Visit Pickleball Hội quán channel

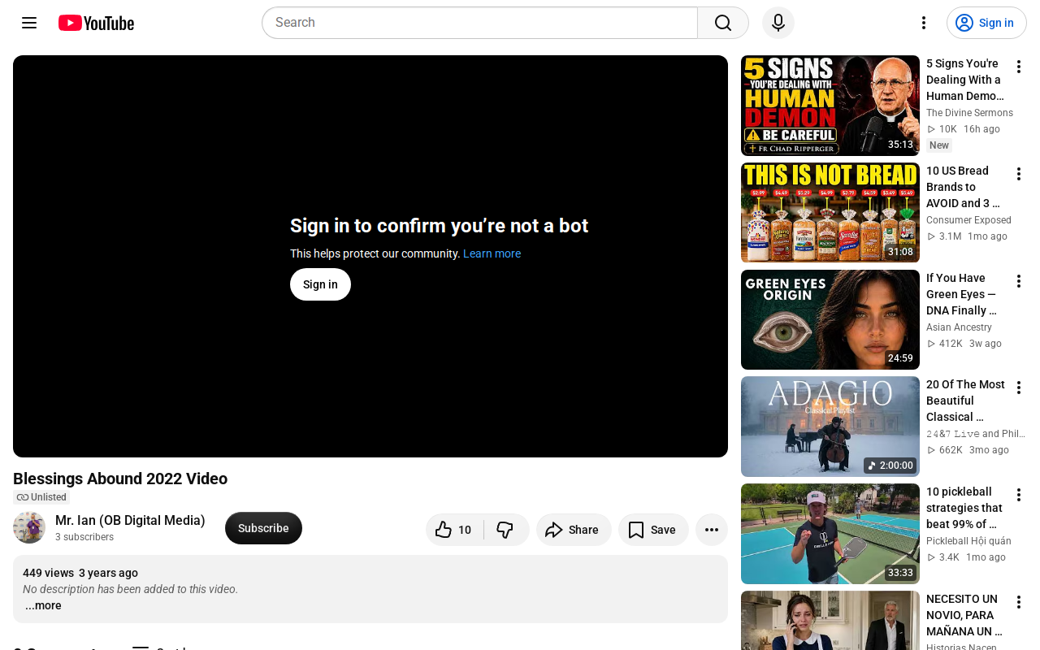click(968, 541)
